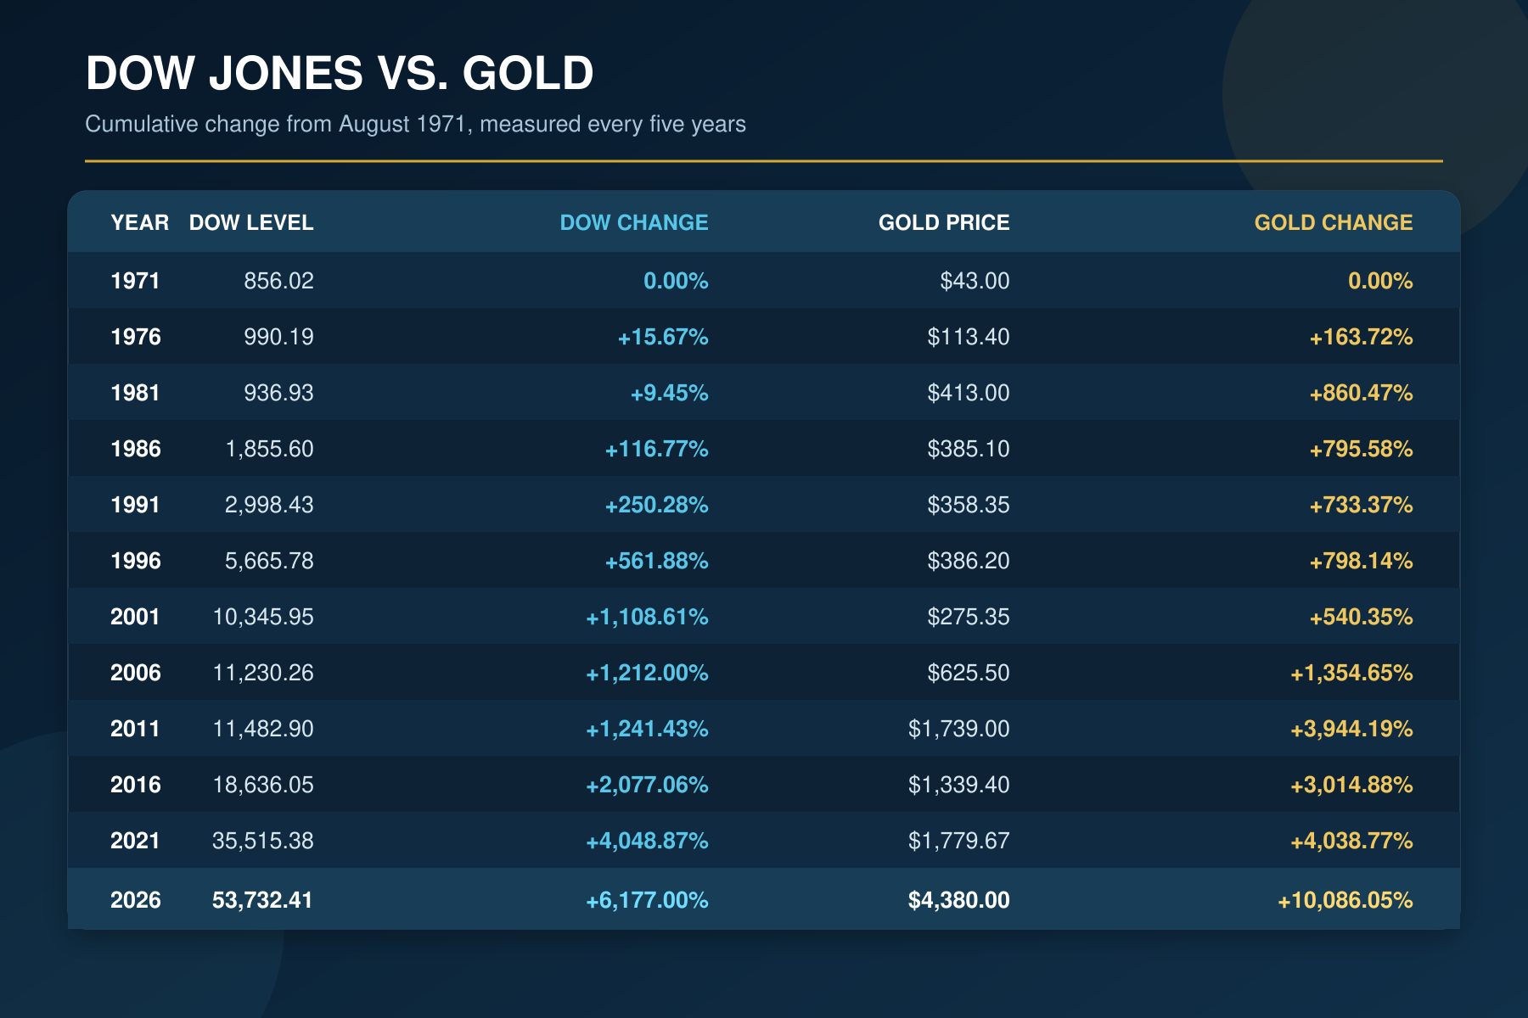
Task: Click gold change +3,944.19% for 2011
Action: pyautogui.click(x=1351, y=729)
